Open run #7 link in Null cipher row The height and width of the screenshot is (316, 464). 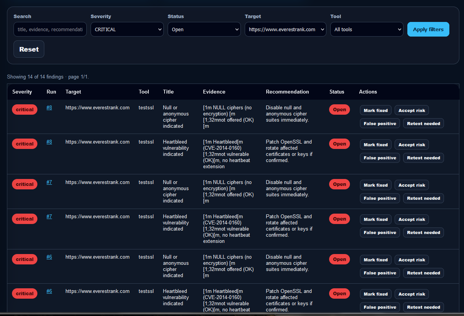click(x=49, y=182)
